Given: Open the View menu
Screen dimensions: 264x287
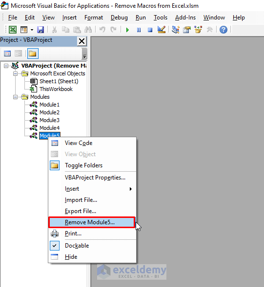Looking at the screenshot, I should (48, 18).
